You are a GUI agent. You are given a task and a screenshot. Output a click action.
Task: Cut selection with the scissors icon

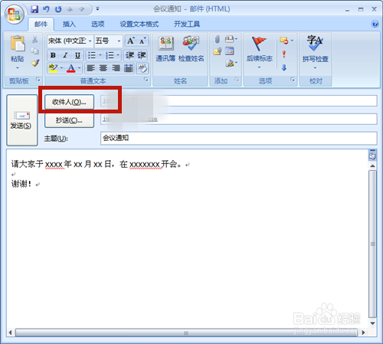(x=35, y=39)
